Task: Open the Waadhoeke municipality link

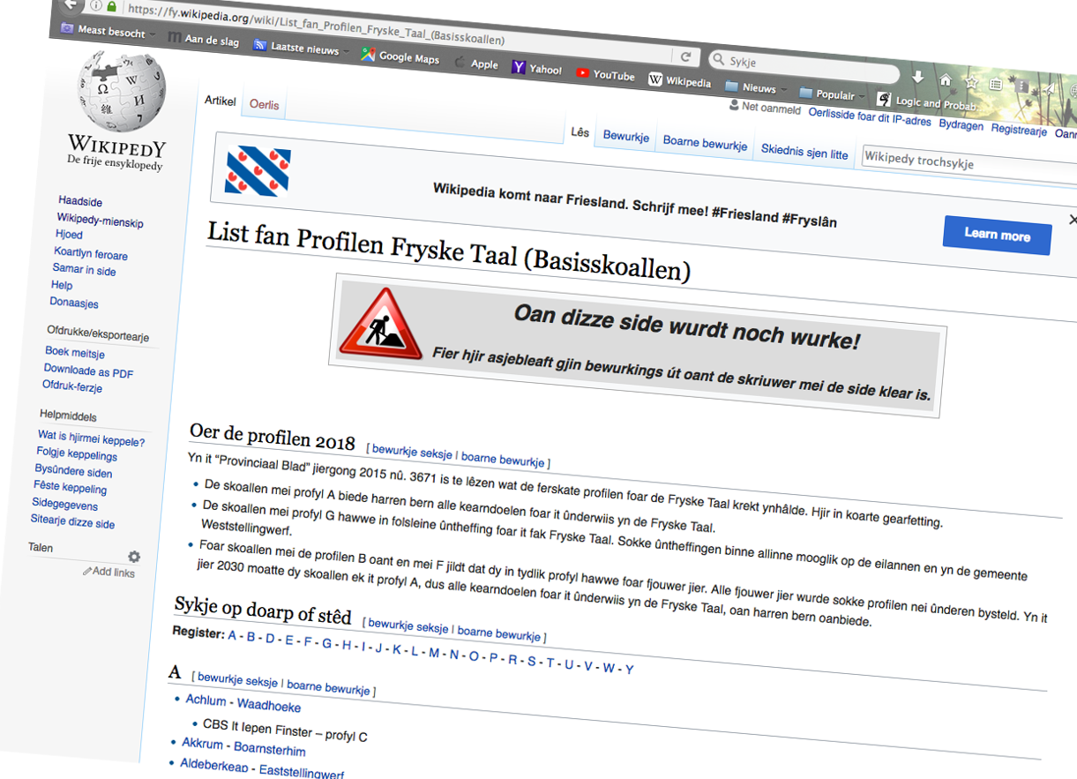Action: [x=269, y=706]
